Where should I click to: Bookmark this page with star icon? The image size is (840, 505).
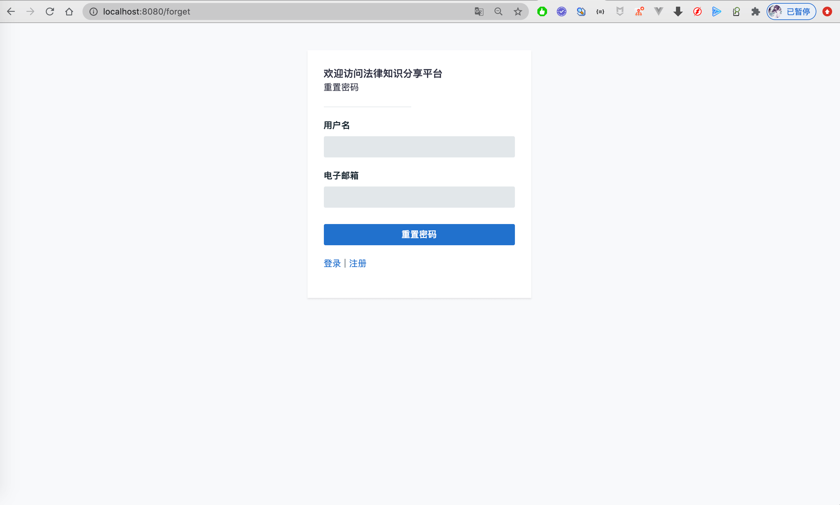pos(518,12)
